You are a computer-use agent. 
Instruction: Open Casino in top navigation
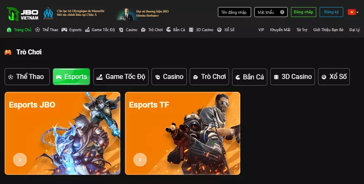click(132, 30)
